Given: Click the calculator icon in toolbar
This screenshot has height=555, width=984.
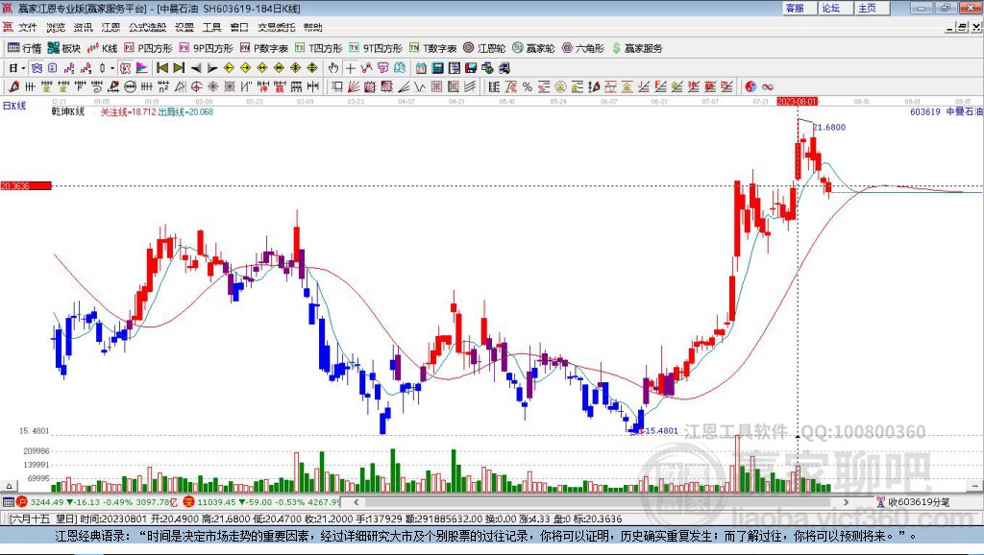Looking at the screenshot, I should 437,68.
